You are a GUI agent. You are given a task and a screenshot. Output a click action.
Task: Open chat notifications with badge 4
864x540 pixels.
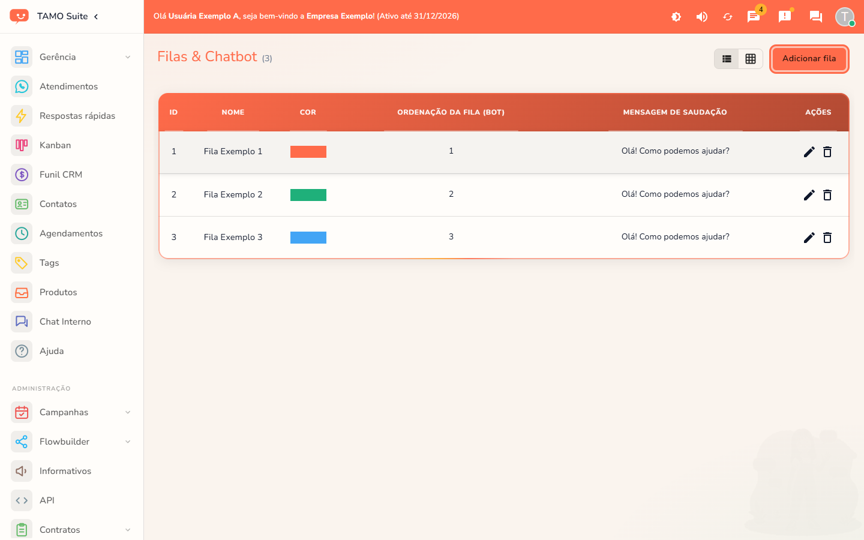coord(754,16)
